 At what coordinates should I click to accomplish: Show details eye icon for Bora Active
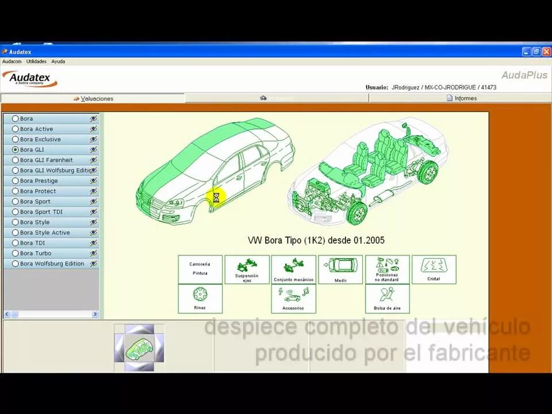93,129
